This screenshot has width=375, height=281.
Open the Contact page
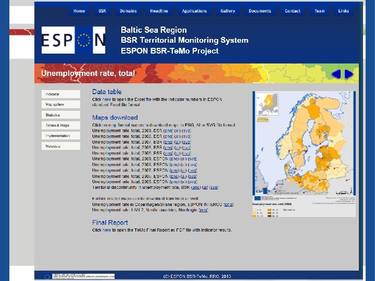pos(293,11)
